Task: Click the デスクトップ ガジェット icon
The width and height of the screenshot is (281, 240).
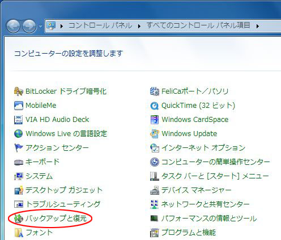Action: click(19, 190)
